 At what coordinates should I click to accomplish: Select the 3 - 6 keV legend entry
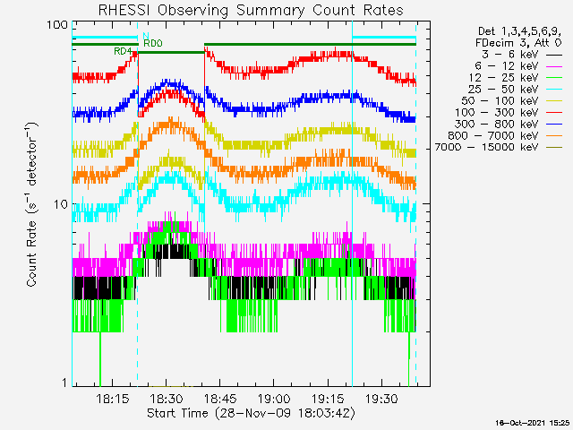click(522, 55)
